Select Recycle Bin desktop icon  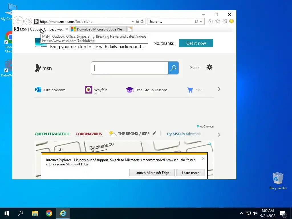click(x=278, y=181)
